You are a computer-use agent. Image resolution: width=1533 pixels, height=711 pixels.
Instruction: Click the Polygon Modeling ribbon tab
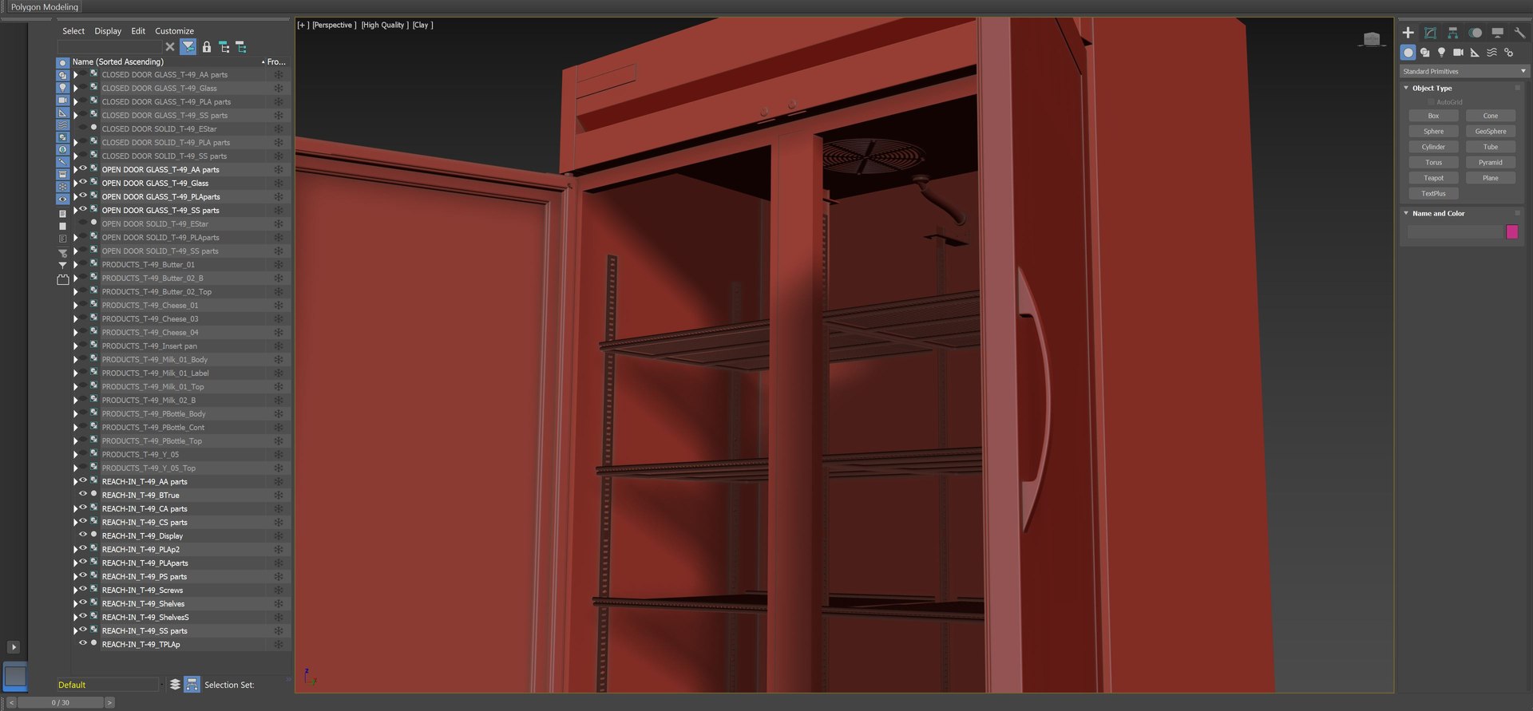45,7
